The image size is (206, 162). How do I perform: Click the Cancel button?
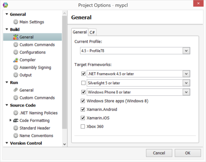click(x=159, y=153)
